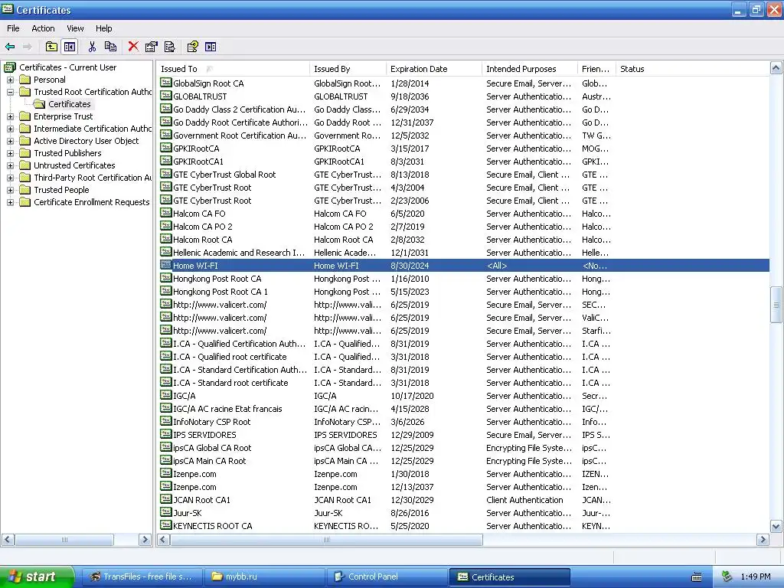Click the Export List toolbar icon
Viewport: 784px width, 588px height.
coord(169,47)
